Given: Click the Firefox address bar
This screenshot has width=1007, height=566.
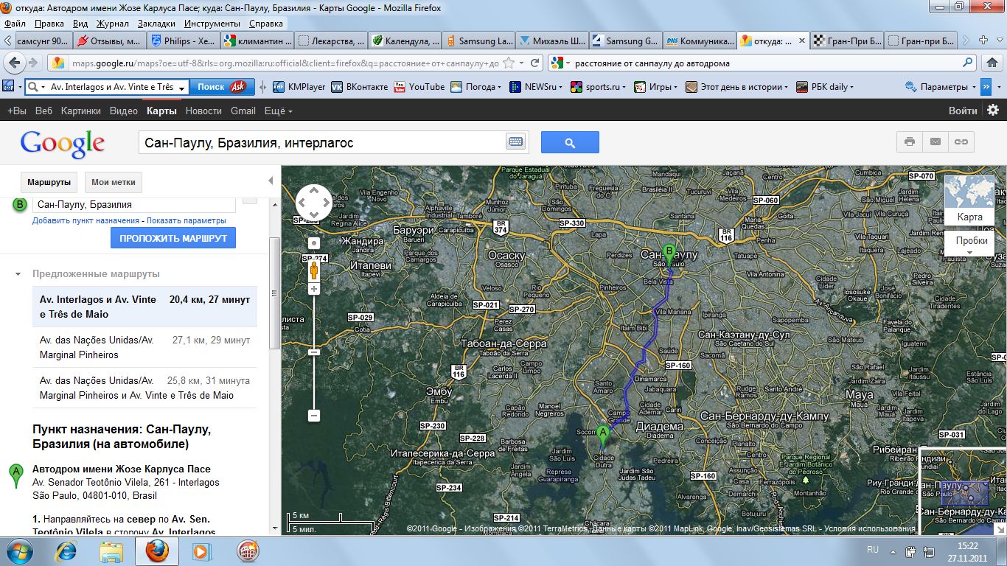Looking at the screenshot, I should [284, 63].
